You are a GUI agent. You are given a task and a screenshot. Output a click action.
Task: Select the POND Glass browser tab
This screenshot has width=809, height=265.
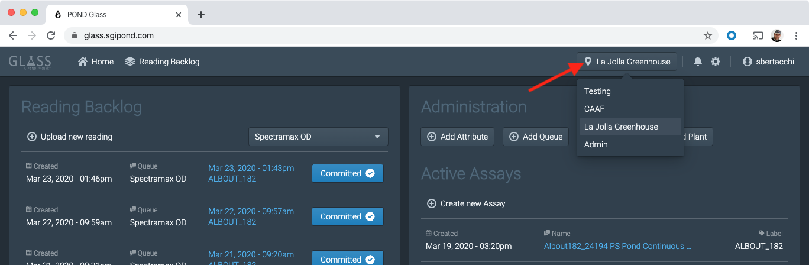pyautogui.click(x=118, y=14)
